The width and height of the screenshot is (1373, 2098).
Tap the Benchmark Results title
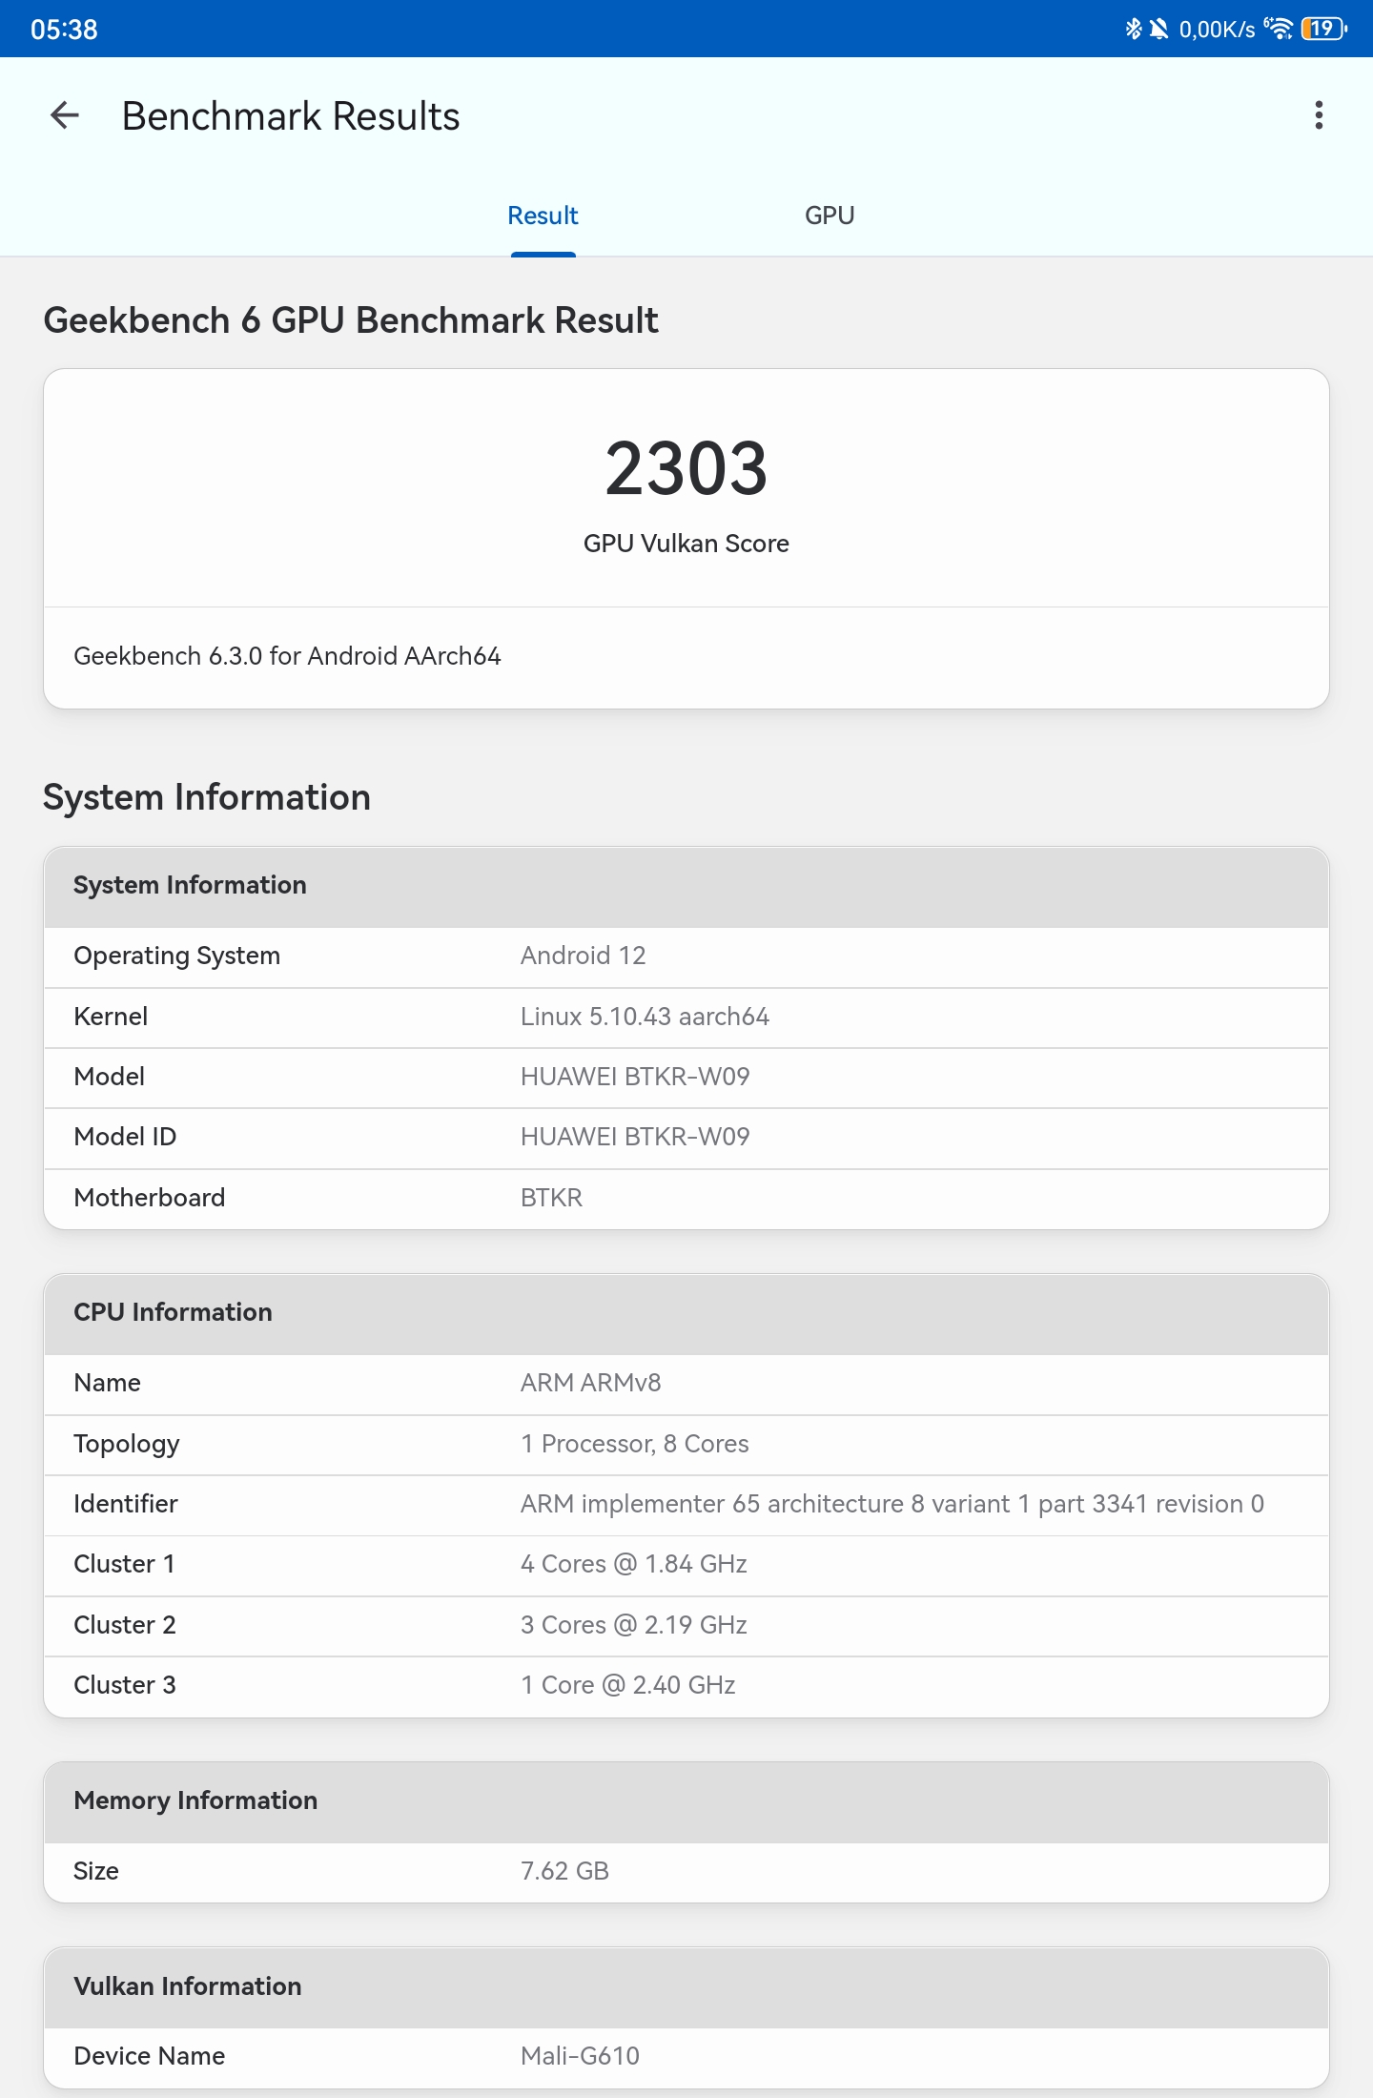(291, 116)
